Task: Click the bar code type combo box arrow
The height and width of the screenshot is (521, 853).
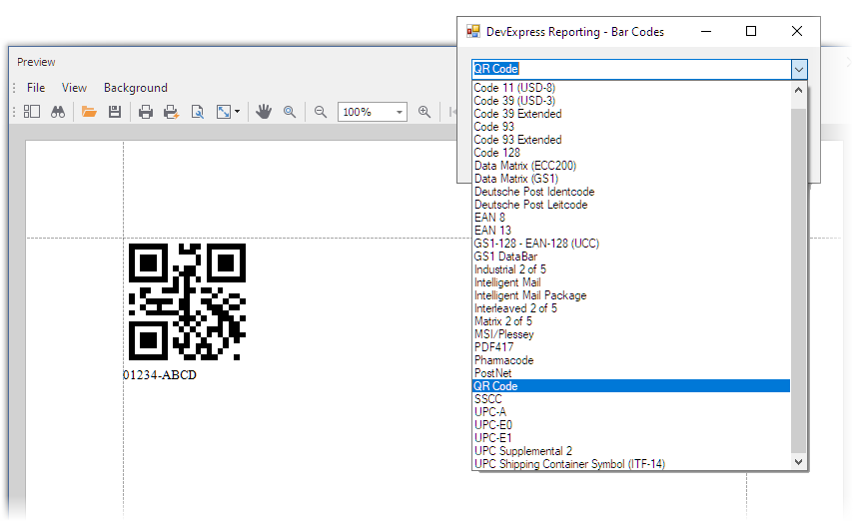Action: 799,69
